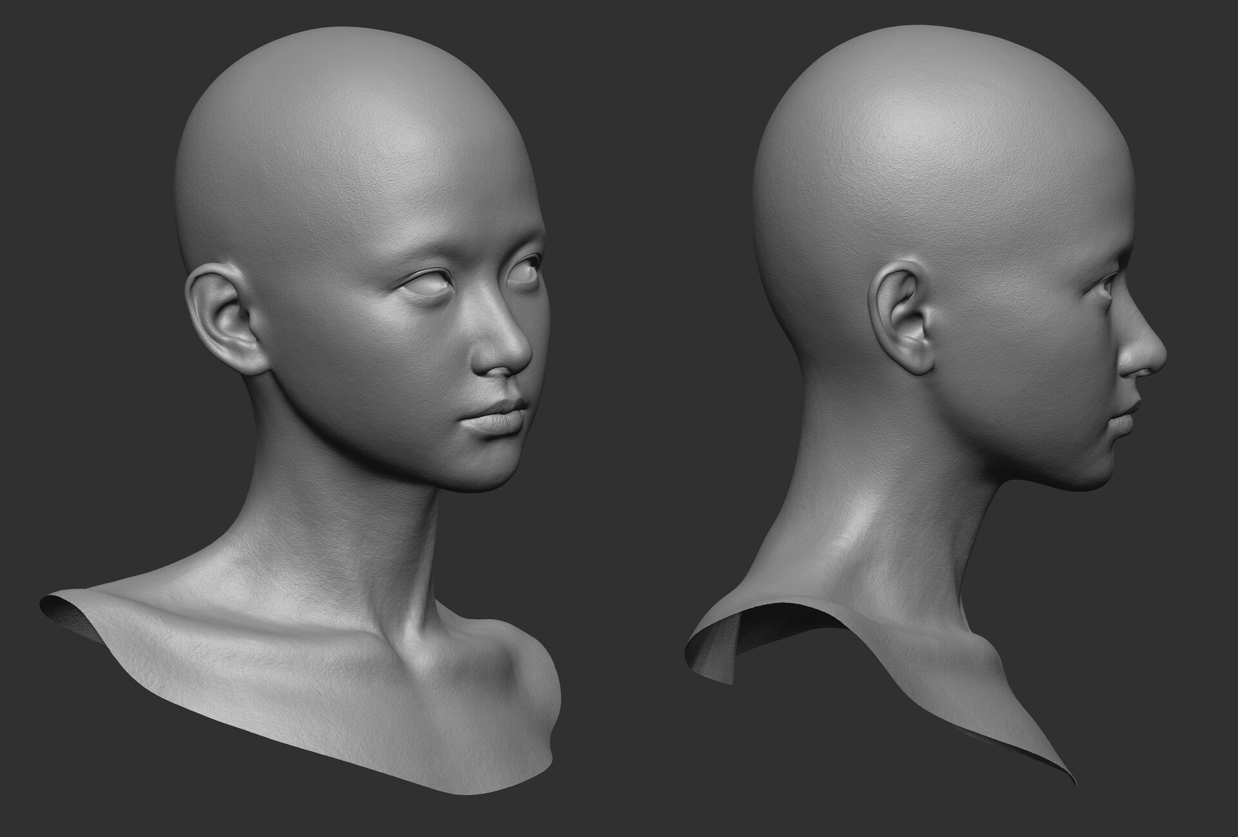The image size is (1238, 837).
Task: Click the left bust's farther eye
Action: pos(524,272)
